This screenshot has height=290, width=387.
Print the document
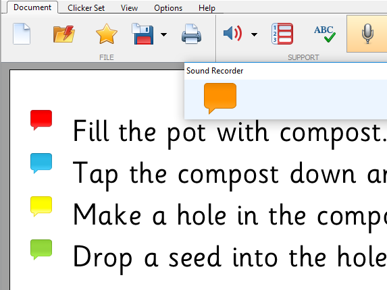tap(191, 34)
